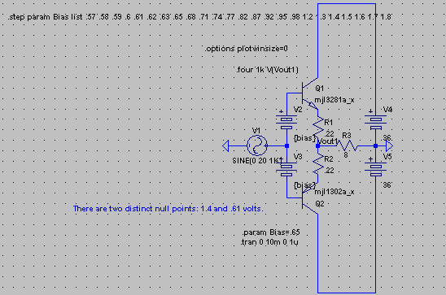Click the R3 load resistor symbol

pyautogui.click(x=348, y=145)
